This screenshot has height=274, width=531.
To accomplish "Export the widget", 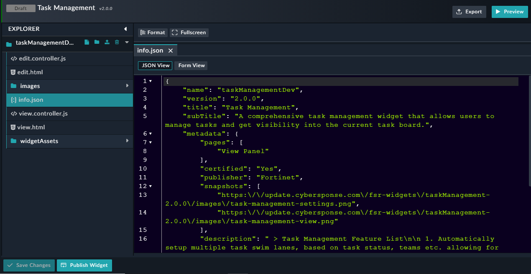I will (469, 12).
